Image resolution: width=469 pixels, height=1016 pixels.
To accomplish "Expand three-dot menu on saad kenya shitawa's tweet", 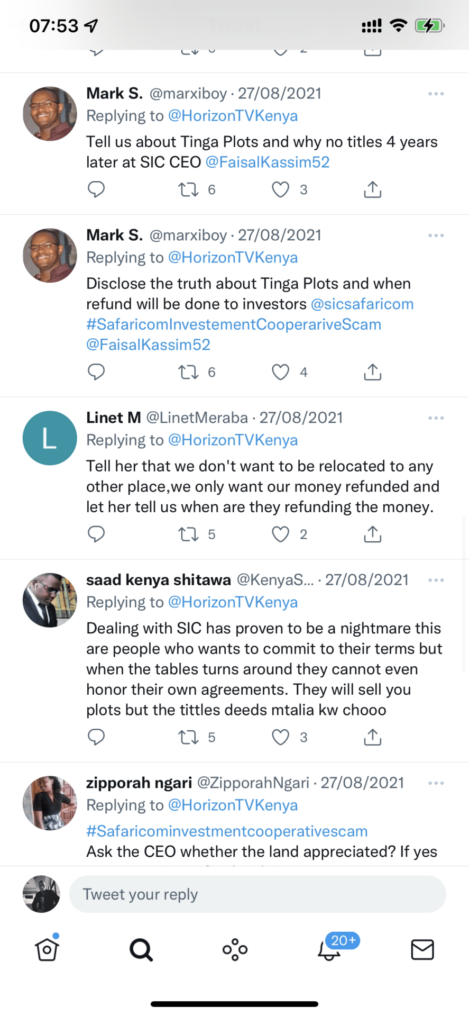I will pos(436,580).
